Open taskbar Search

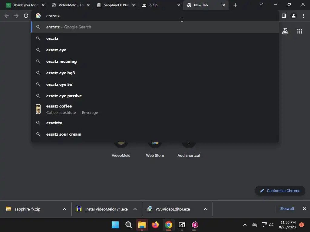128,225
